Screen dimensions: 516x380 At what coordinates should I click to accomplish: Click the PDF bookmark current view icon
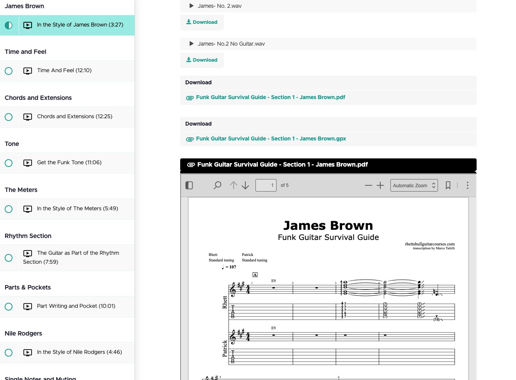pos(448,185)
